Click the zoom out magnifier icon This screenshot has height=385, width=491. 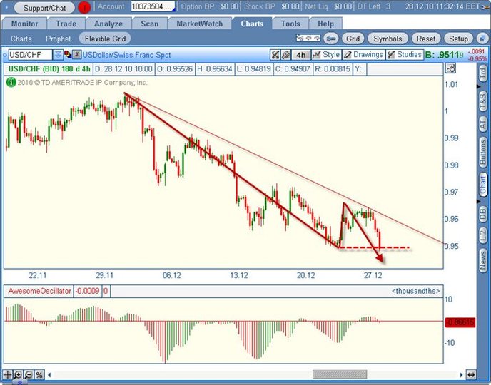[28, 374]
